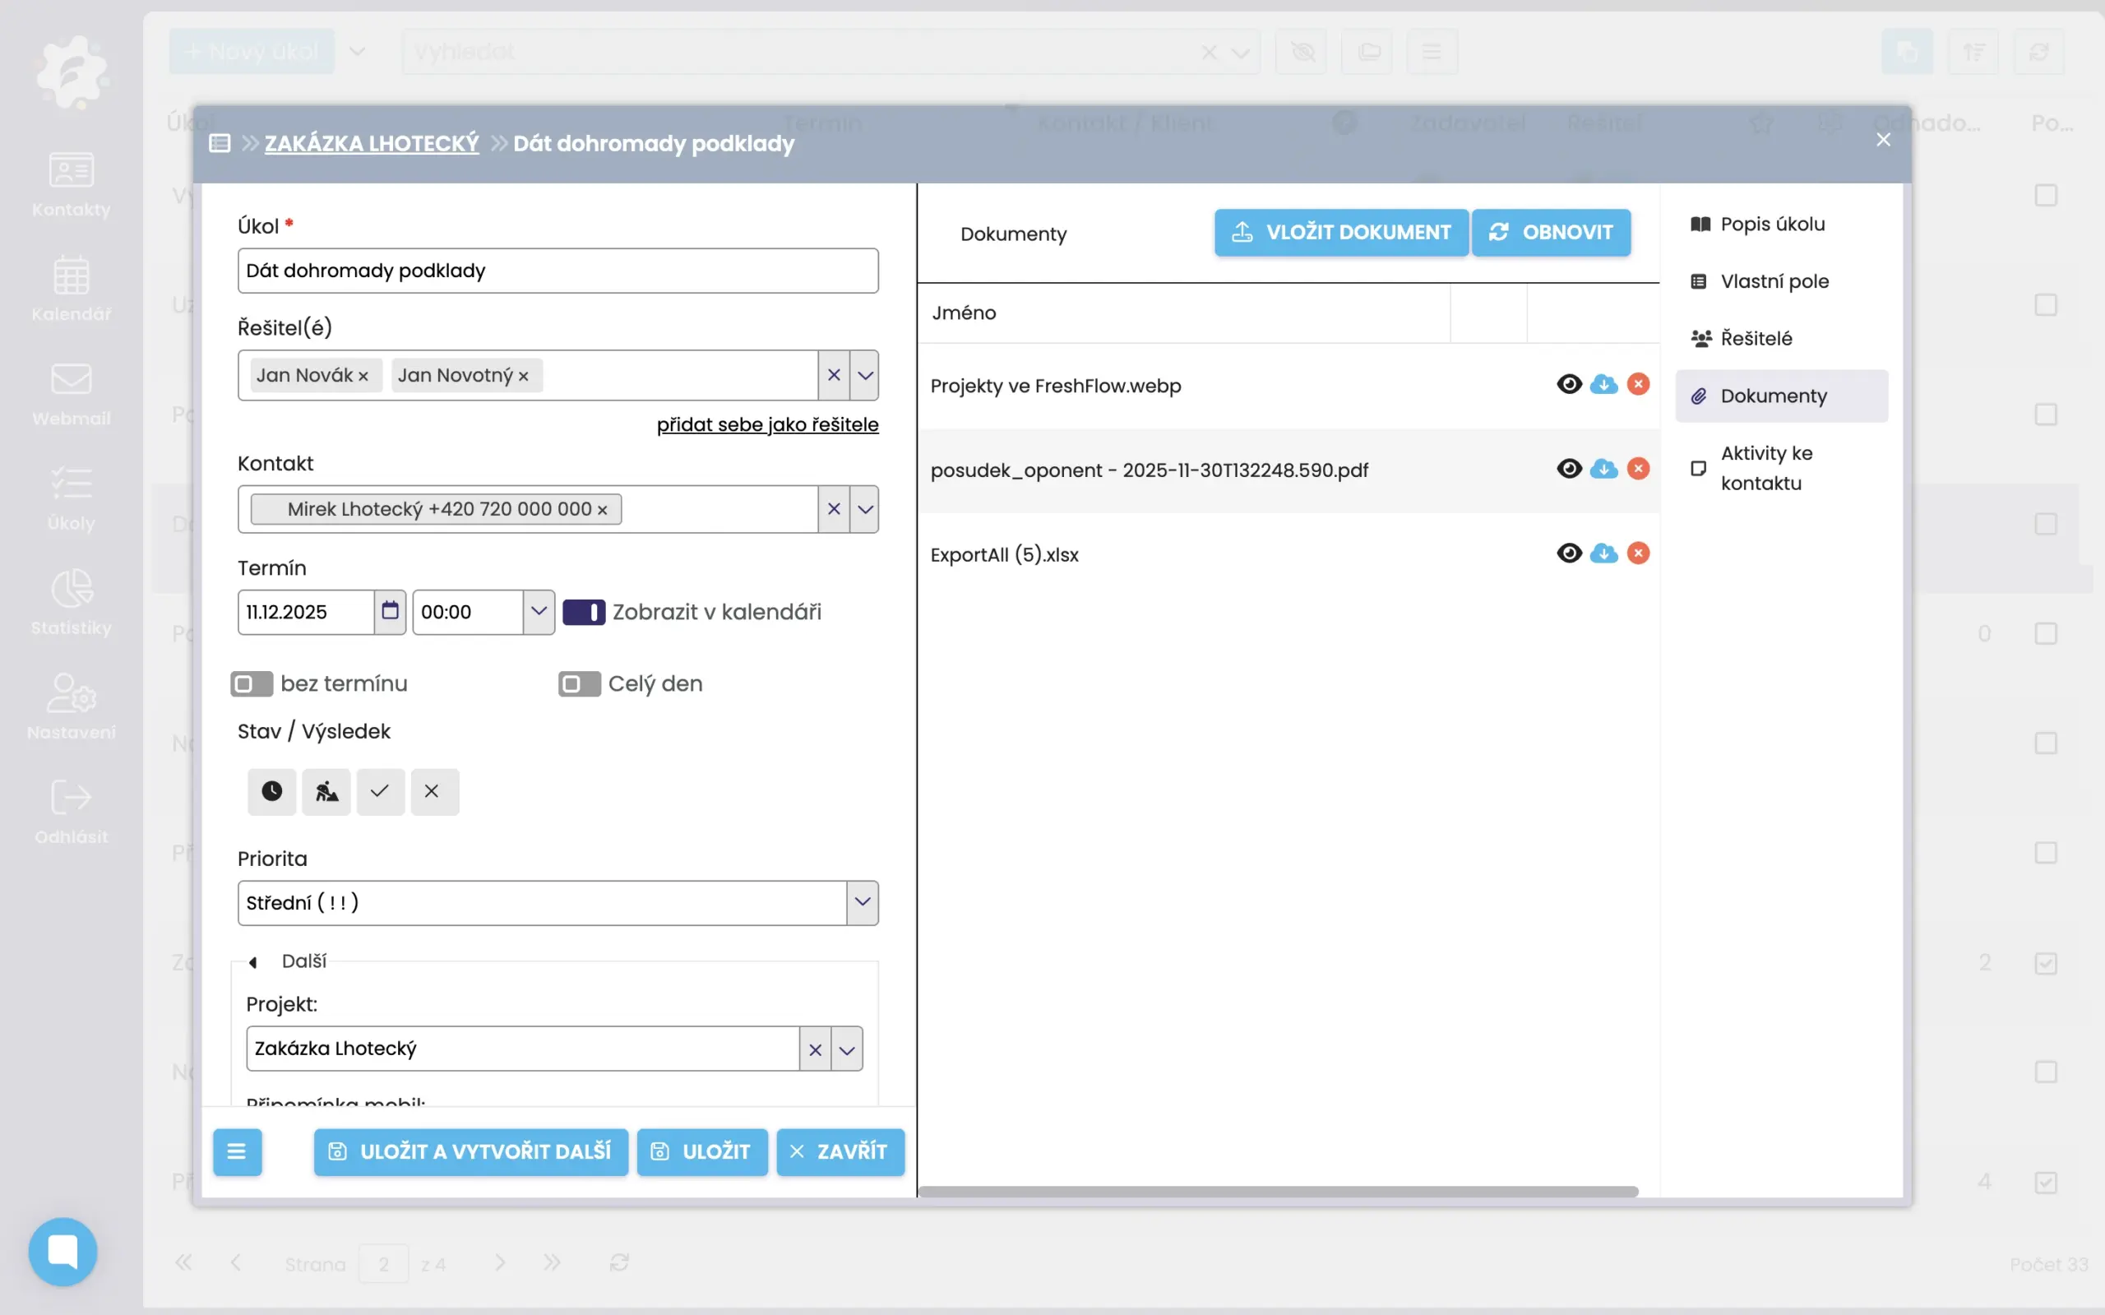Click the VLOŽIT DOKUMENT button

tap(1341, 232)
